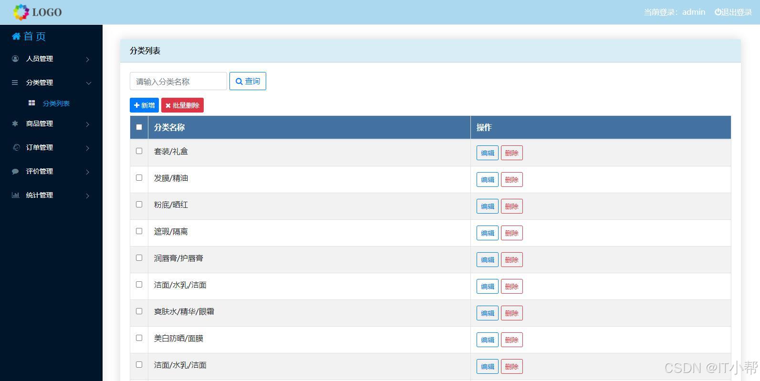Expand the 订单管理 chevron
The height and width of the screenshot is (381, 760).
coord(88,148)
